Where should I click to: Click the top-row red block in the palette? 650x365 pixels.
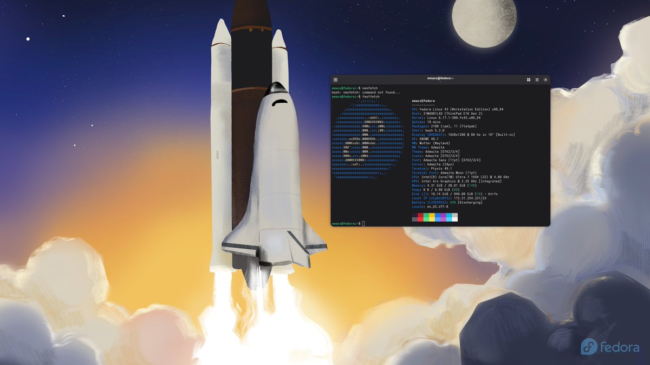[420, 215]
